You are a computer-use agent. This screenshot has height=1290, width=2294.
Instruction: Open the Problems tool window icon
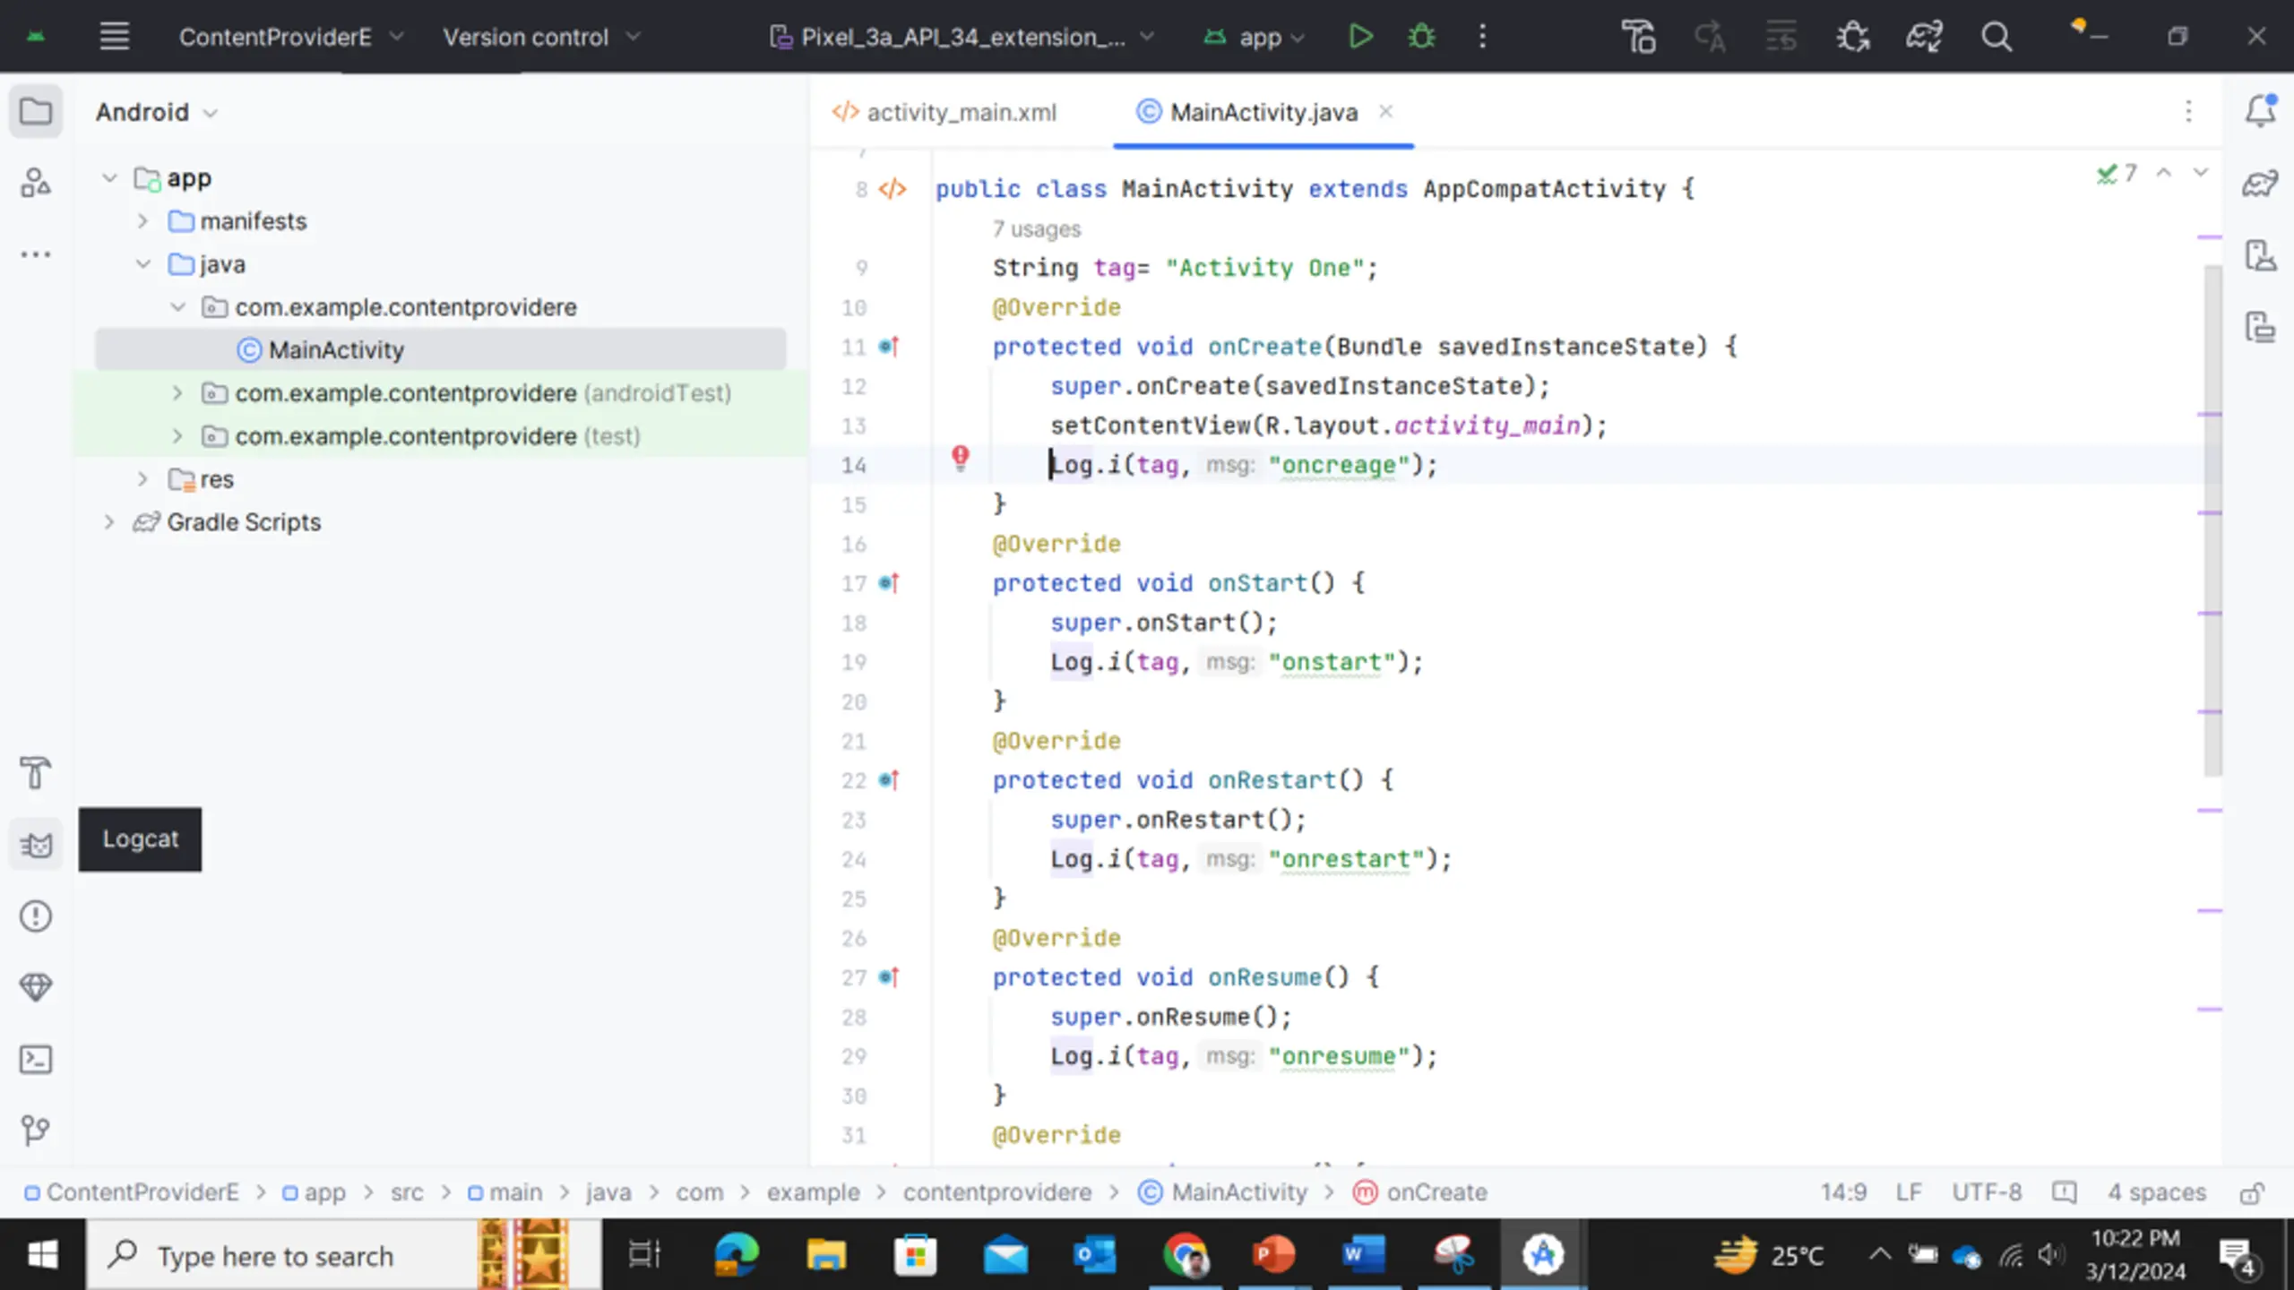(36, 916)
